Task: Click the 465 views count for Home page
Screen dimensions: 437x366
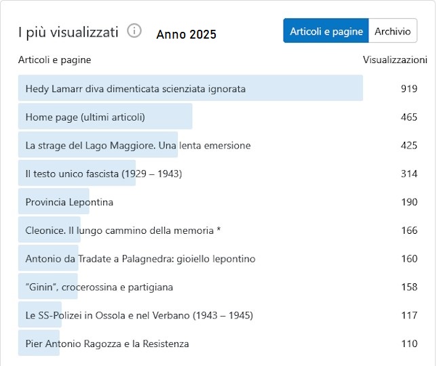Action: click(408, 117)
